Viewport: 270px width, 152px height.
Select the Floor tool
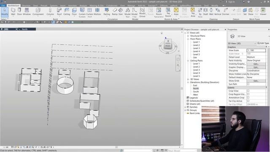pyautogui.click(x=74, y=12)
